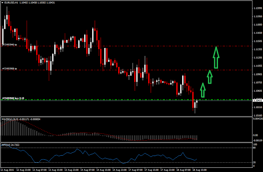Click the 14 Aug 15:00 time label

pos(104,170)
